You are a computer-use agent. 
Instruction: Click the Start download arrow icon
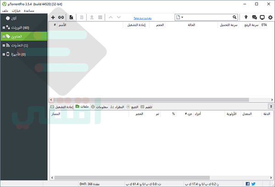point(92,17)
